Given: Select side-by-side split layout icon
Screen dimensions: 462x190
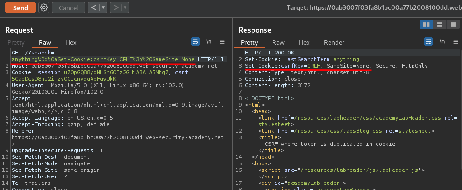Looking at the screenshot, I should [x=426, y=25].
